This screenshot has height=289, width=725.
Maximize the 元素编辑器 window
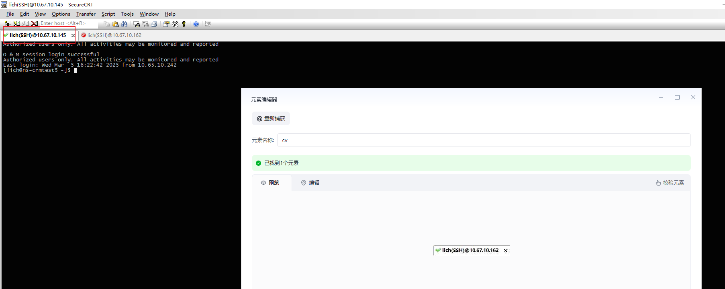[x=677, y=97]
